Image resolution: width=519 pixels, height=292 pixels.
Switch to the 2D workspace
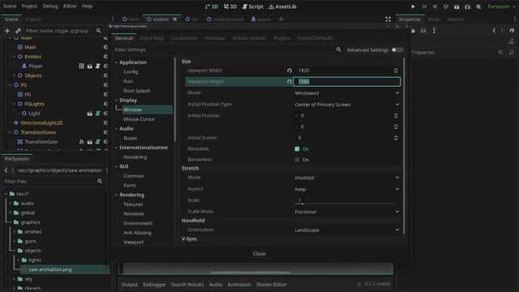(x=212, y=6)
